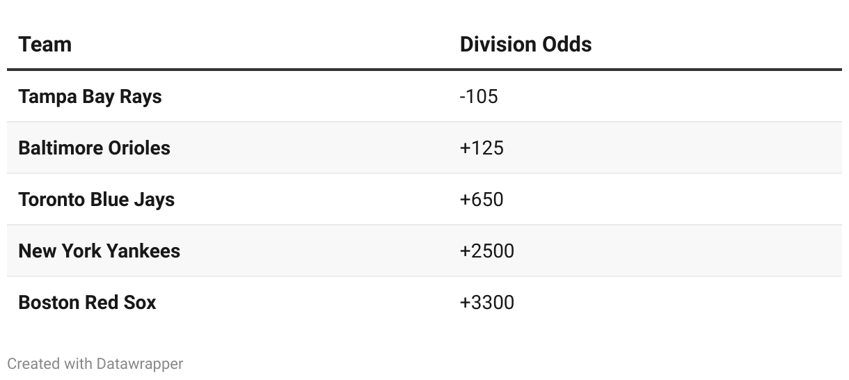849x380 pixels.
Task: Click the +2500 odds value
Action: 487,251
